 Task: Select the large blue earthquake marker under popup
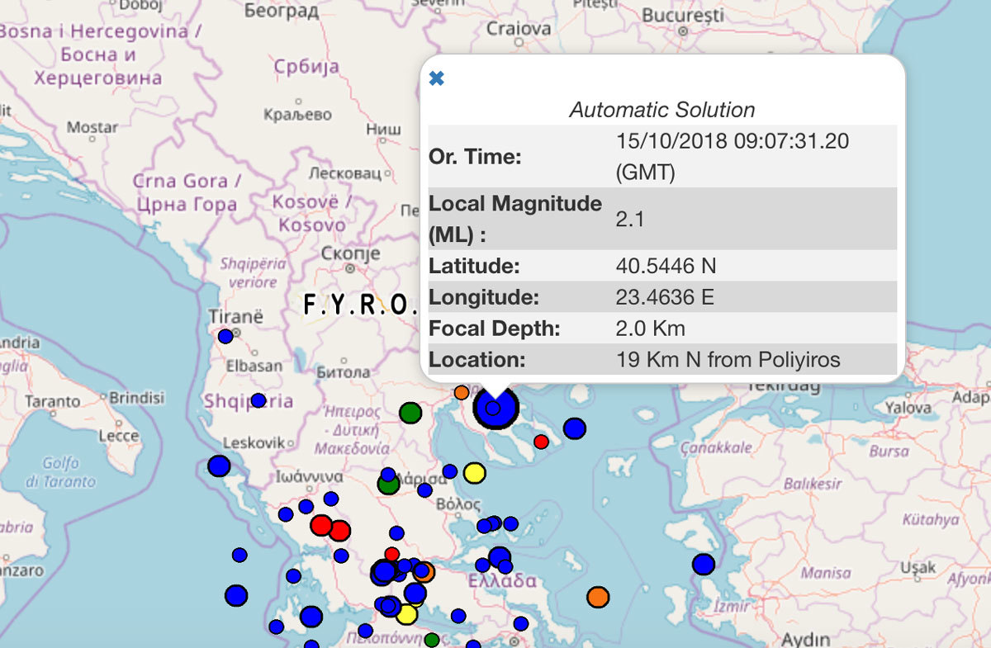495,408
